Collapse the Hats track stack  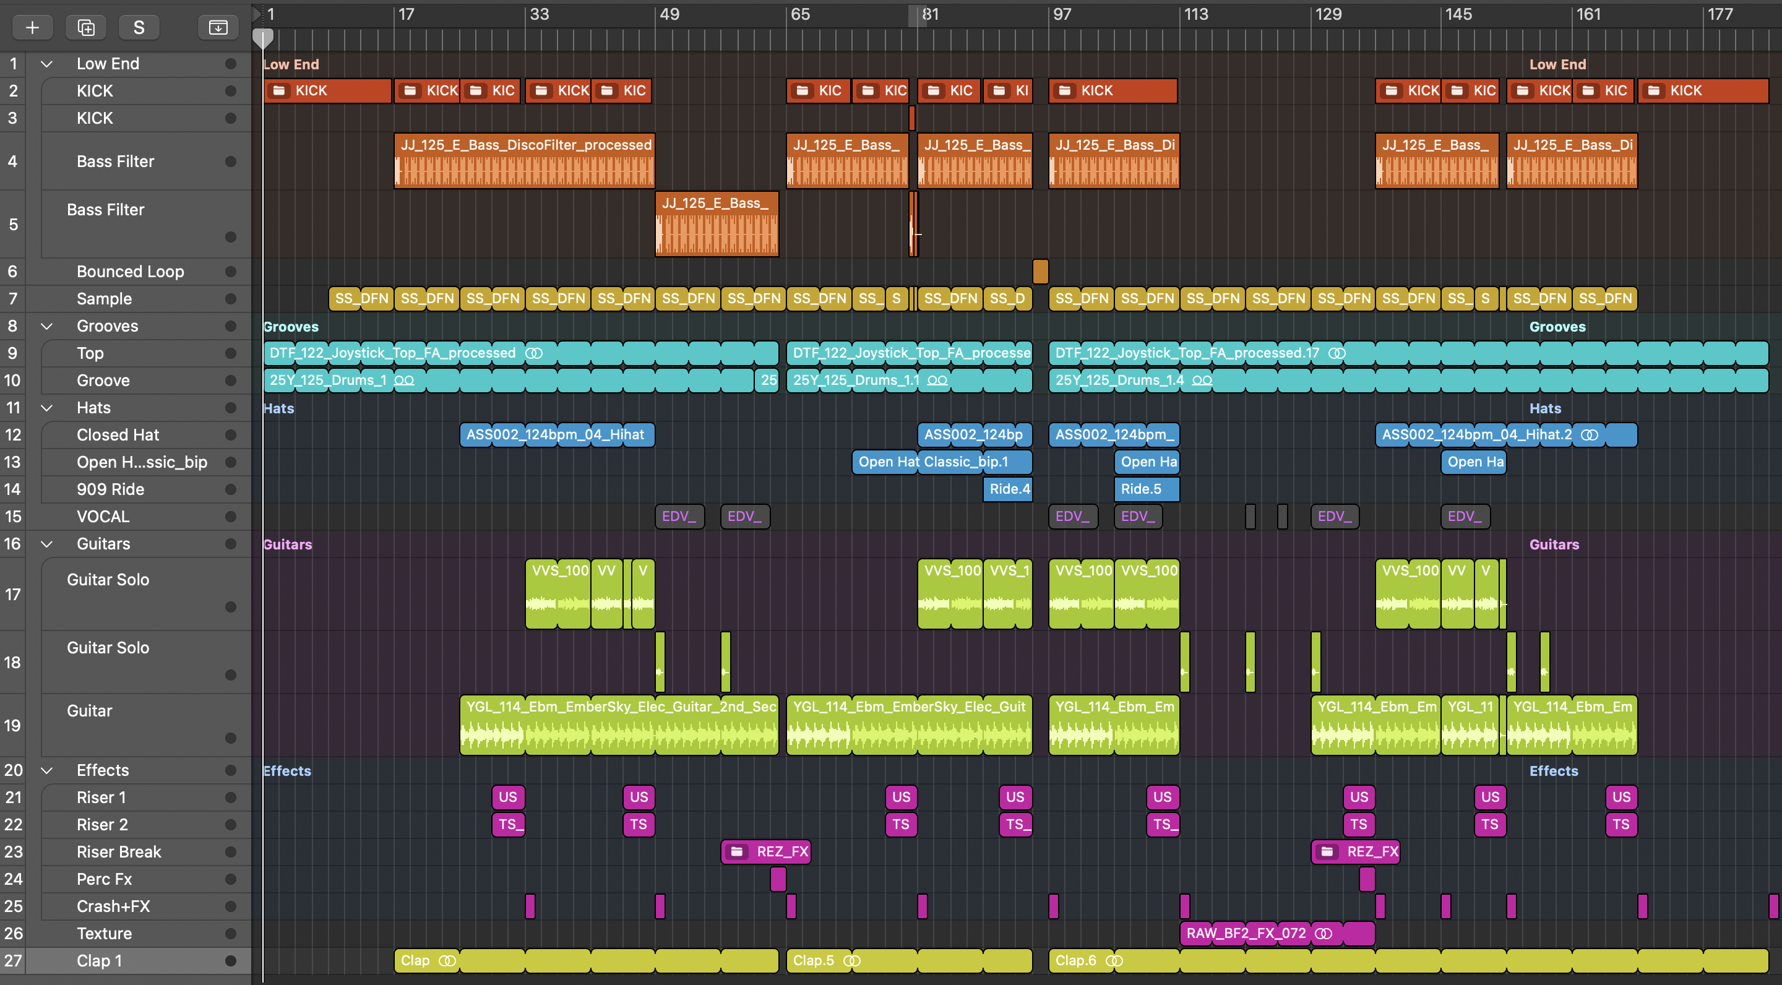tap(46, 407)
